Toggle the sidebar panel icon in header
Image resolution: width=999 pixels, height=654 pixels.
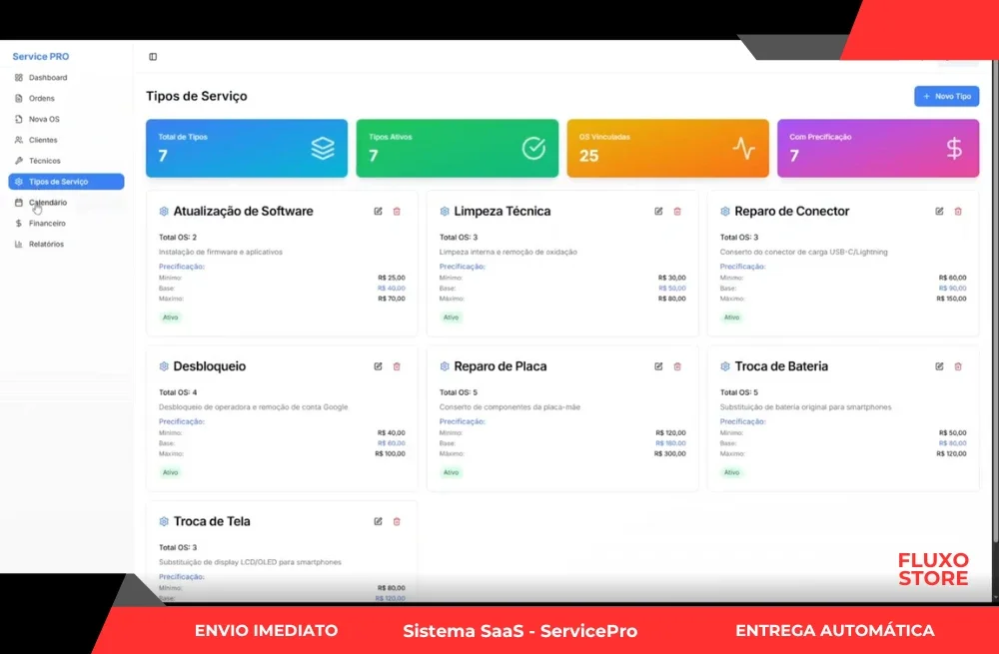153,57
